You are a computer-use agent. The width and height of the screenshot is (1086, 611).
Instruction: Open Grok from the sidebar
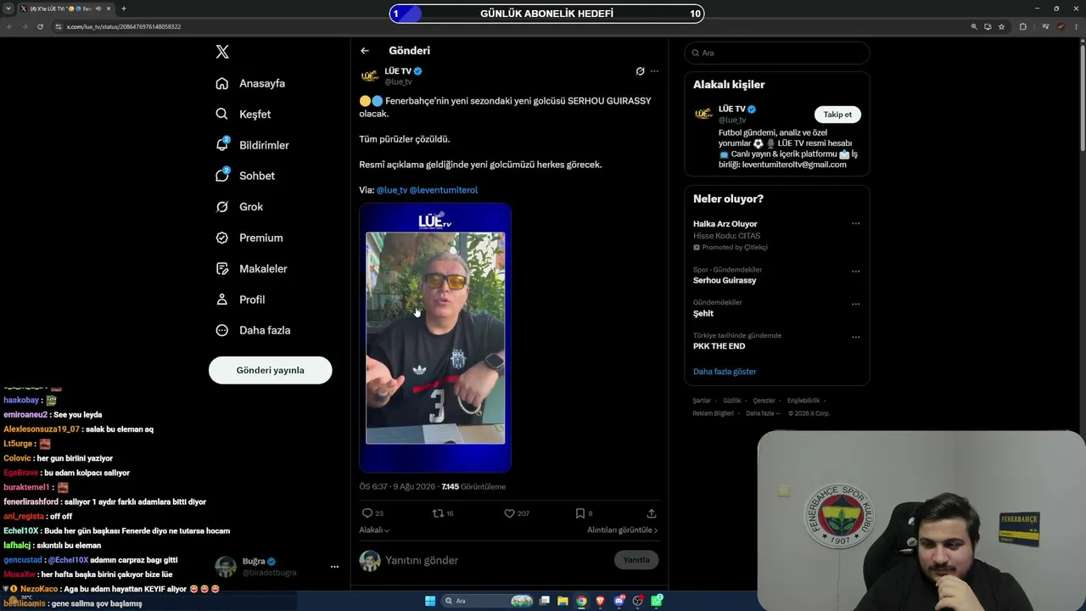(239, 207)
